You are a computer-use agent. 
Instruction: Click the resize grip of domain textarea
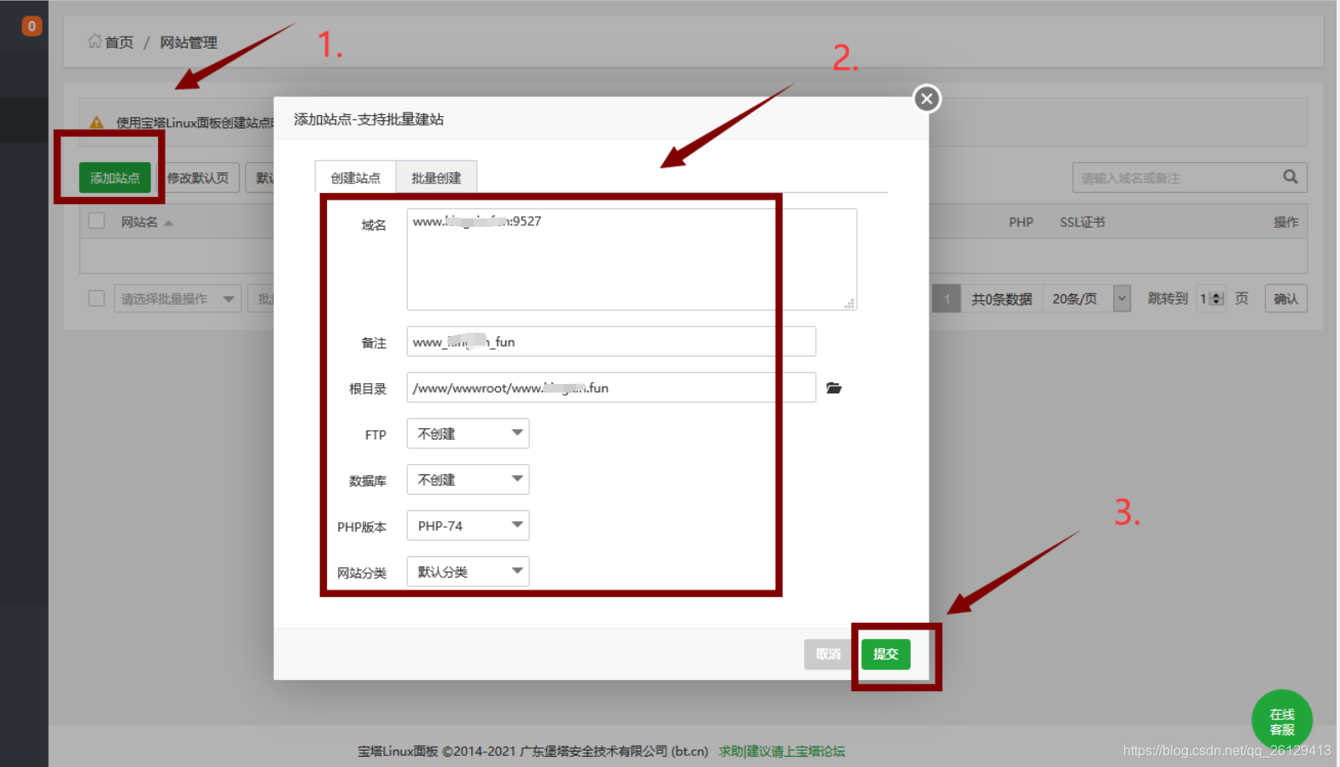click(x=849, y=304)
